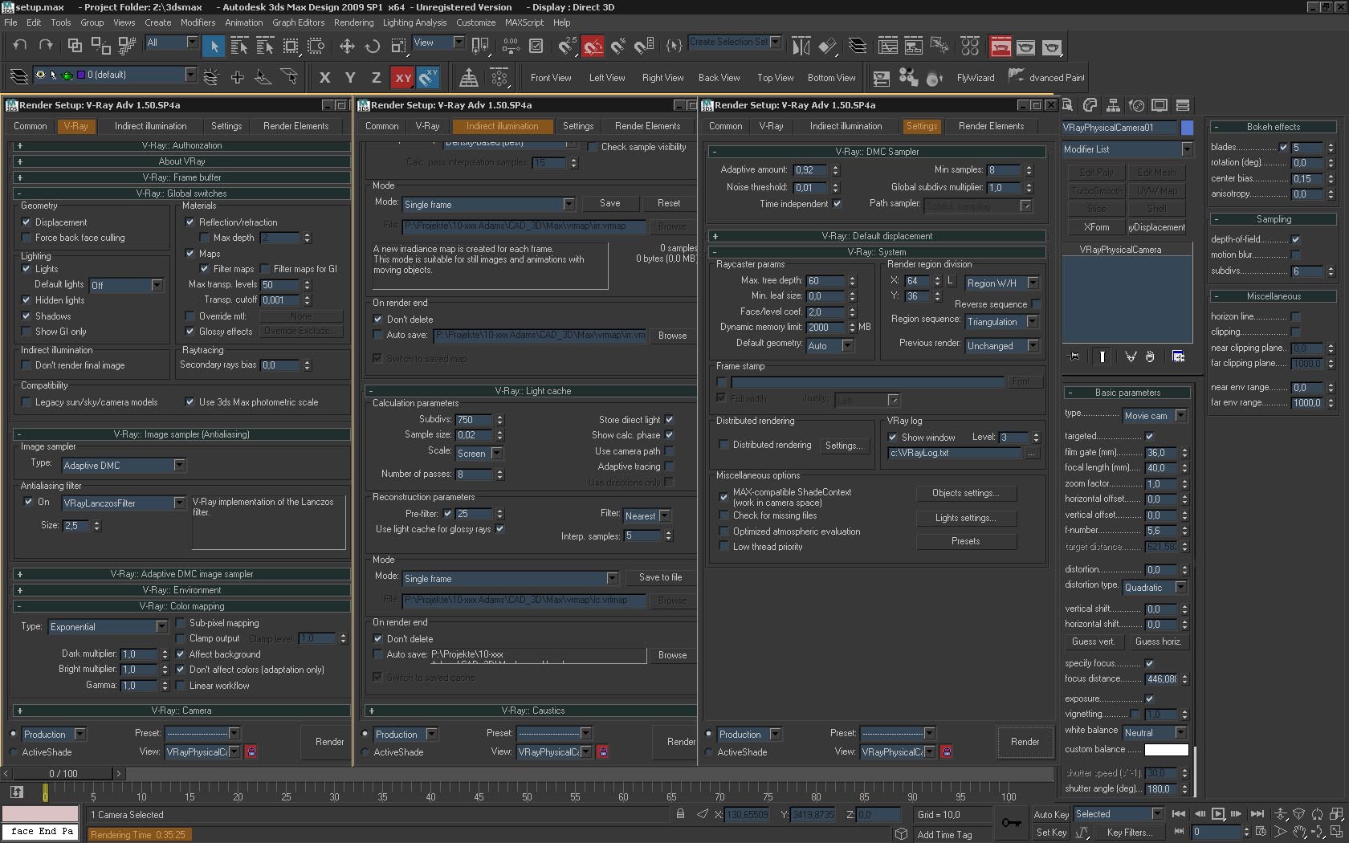
Task: Choose Rectangular Selection Region icon
Action: click(291, 46)
